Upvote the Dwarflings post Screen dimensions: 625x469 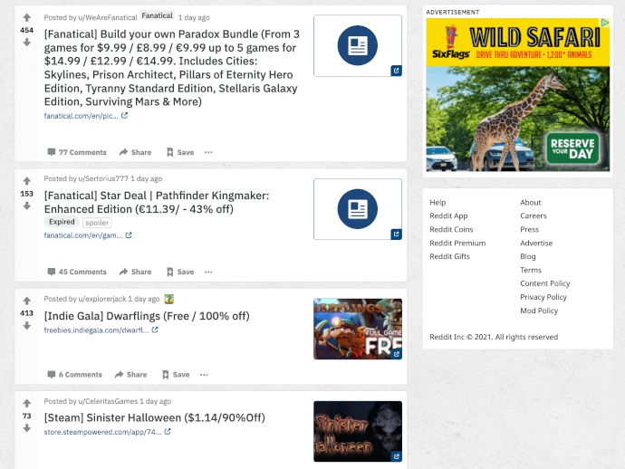coord(26,301)
